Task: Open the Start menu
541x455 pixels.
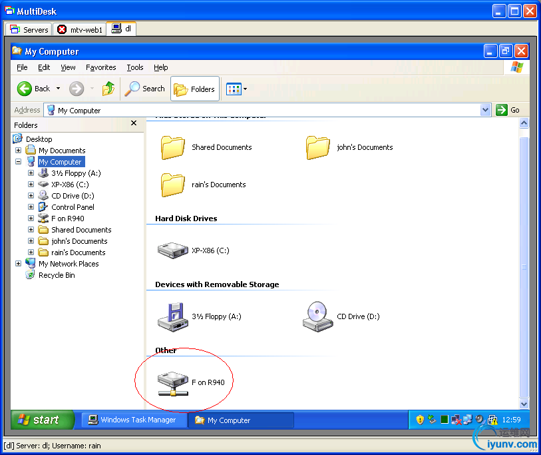Action: (x=42, y=420)
